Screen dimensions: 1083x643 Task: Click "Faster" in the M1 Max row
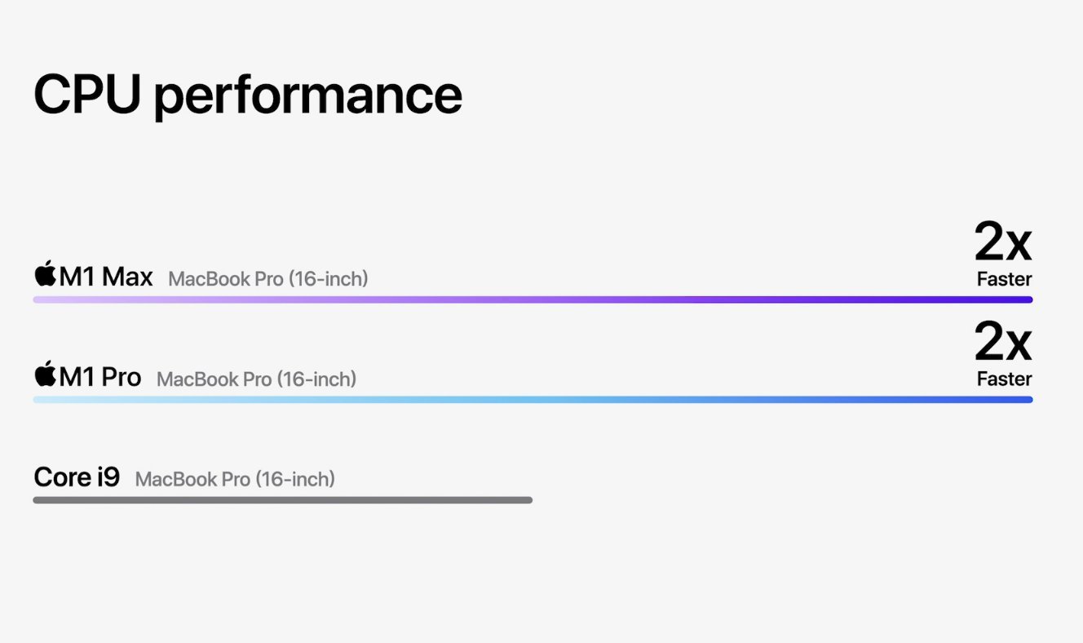[1004, 279]
